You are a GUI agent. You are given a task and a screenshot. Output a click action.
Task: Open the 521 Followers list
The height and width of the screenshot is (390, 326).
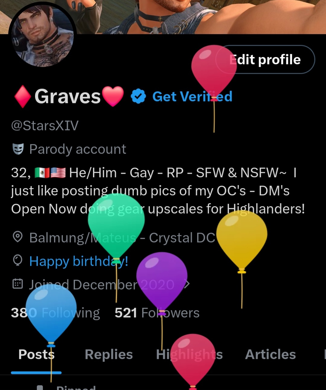point(157,313)
